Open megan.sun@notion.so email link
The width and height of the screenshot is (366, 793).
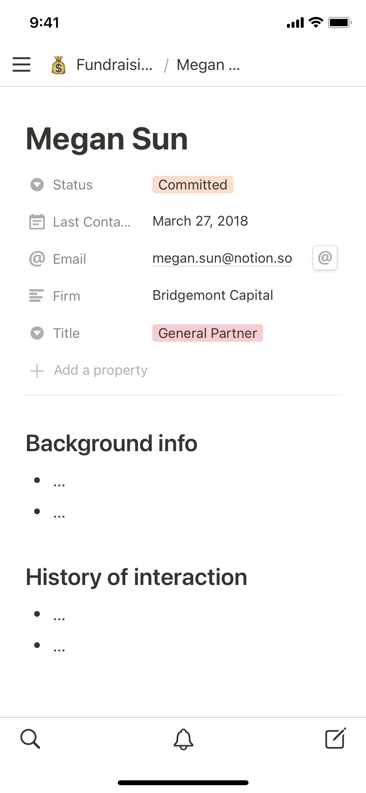tap(222, 258)
